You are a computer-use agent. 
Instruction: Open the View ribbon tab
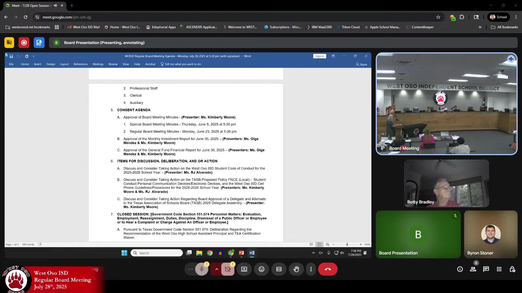click(126, 64)
